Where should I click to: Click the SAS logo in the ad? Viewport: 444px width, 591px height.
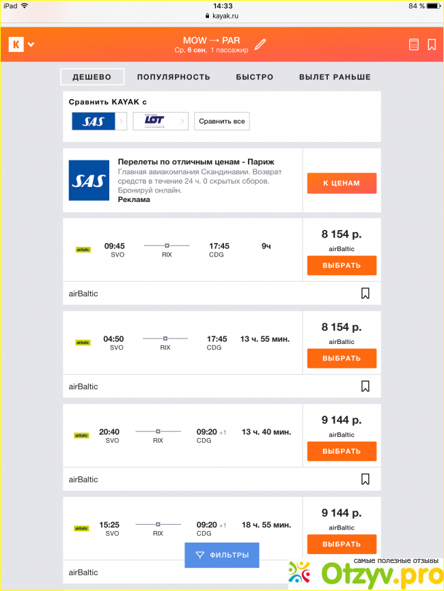coord(89,180)
